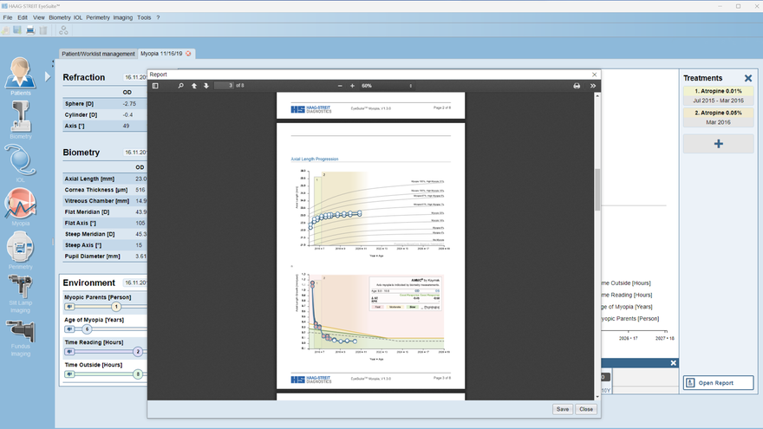
Task: Click the report page number field
Action: (x=224, y=86)
